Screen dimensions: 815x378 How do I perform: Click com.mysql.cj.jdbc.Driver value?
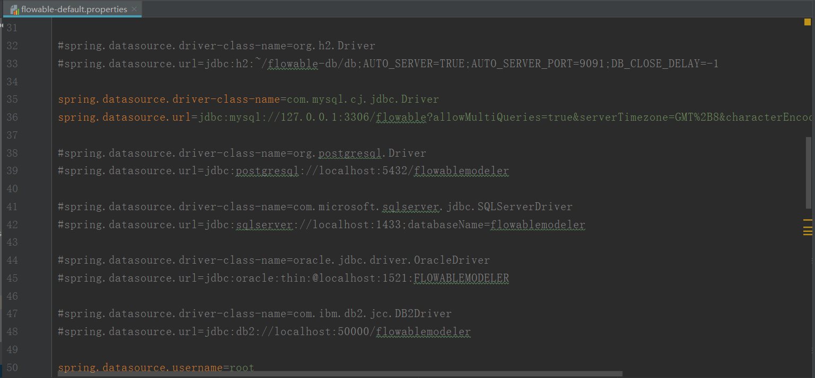[363, 100]
